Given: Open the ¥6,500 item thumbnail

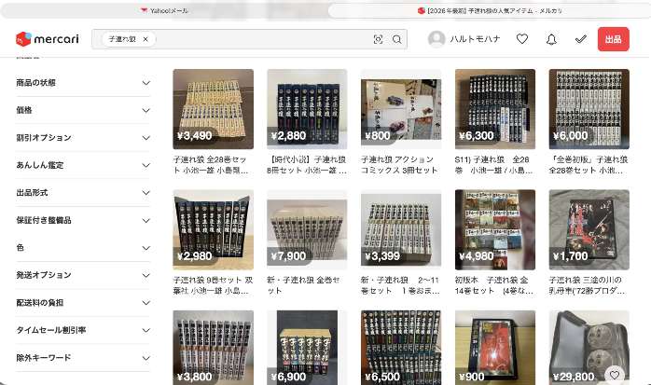Looking at the screenshot, I should point(401,348).
